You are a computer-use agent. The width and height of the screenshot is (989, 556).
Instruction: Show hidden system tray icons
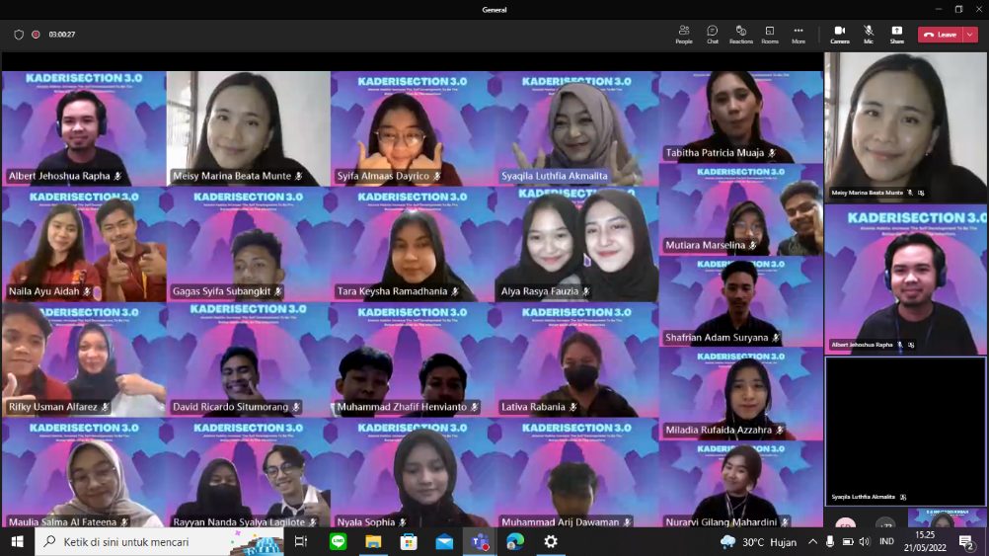point(812,541)
